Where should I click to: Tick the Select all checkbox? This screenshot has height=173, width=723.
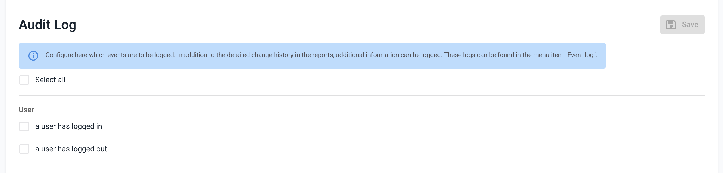pyautogui.click(x=24, y=80)
